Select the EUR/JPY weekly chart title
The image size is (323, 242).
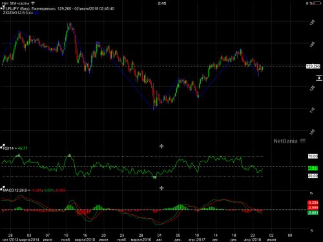point(59,8)
